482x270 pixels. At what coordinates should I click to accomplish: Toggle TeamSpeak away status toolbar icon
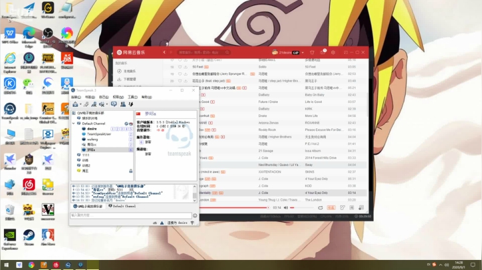click(x=94, y=105)
